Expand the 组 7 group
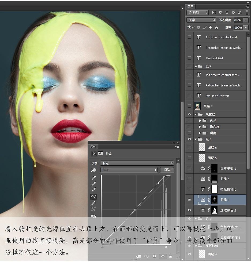 coord(196,67)
